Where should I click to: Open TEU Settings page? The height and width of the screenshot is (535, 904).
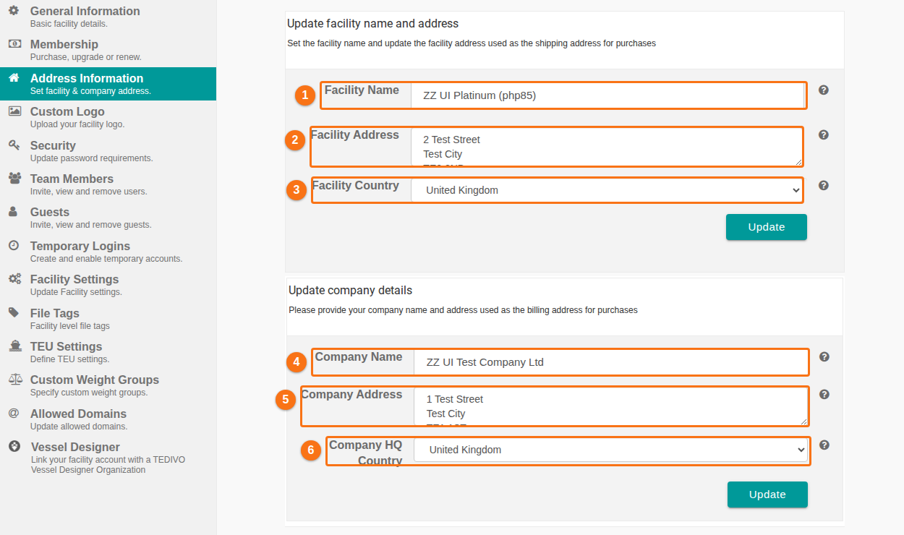pyautogui.click(x=108, y=352)
